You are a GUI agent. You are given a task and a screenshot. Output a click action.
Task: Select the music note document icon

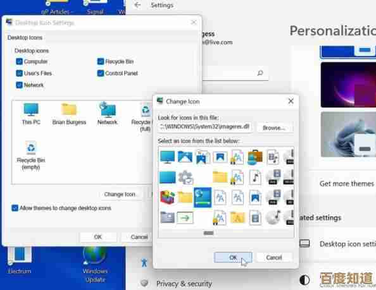(254, 178)
